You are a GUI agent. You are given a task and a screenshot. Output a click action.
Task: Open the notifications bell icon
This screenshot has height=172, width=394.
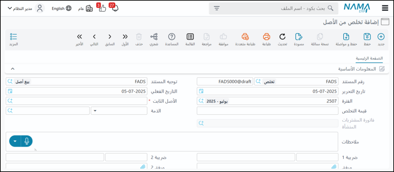(115, 9)
